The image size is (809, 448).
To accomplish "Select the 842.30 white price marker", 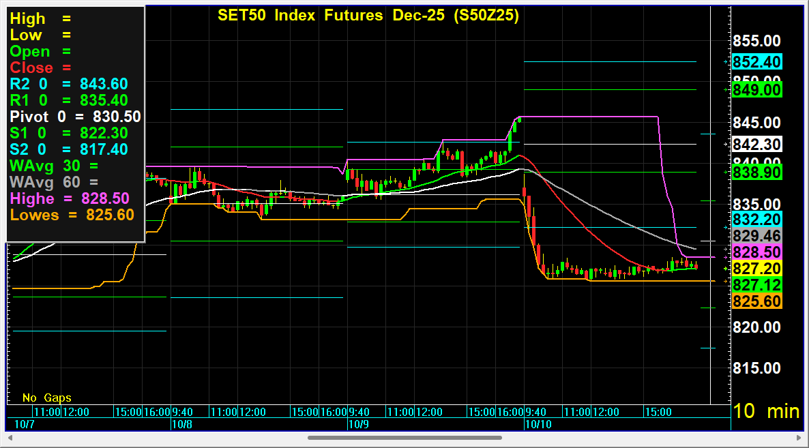I will click(x=756, y=145).
